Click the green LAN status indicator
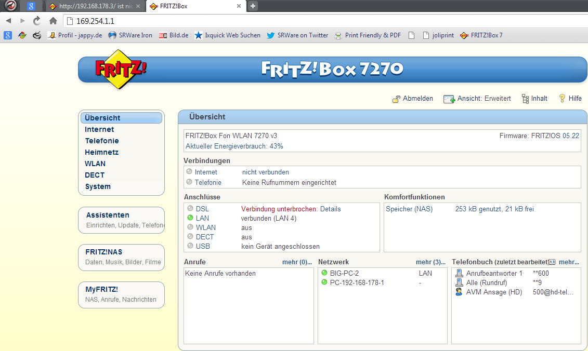 190,218
